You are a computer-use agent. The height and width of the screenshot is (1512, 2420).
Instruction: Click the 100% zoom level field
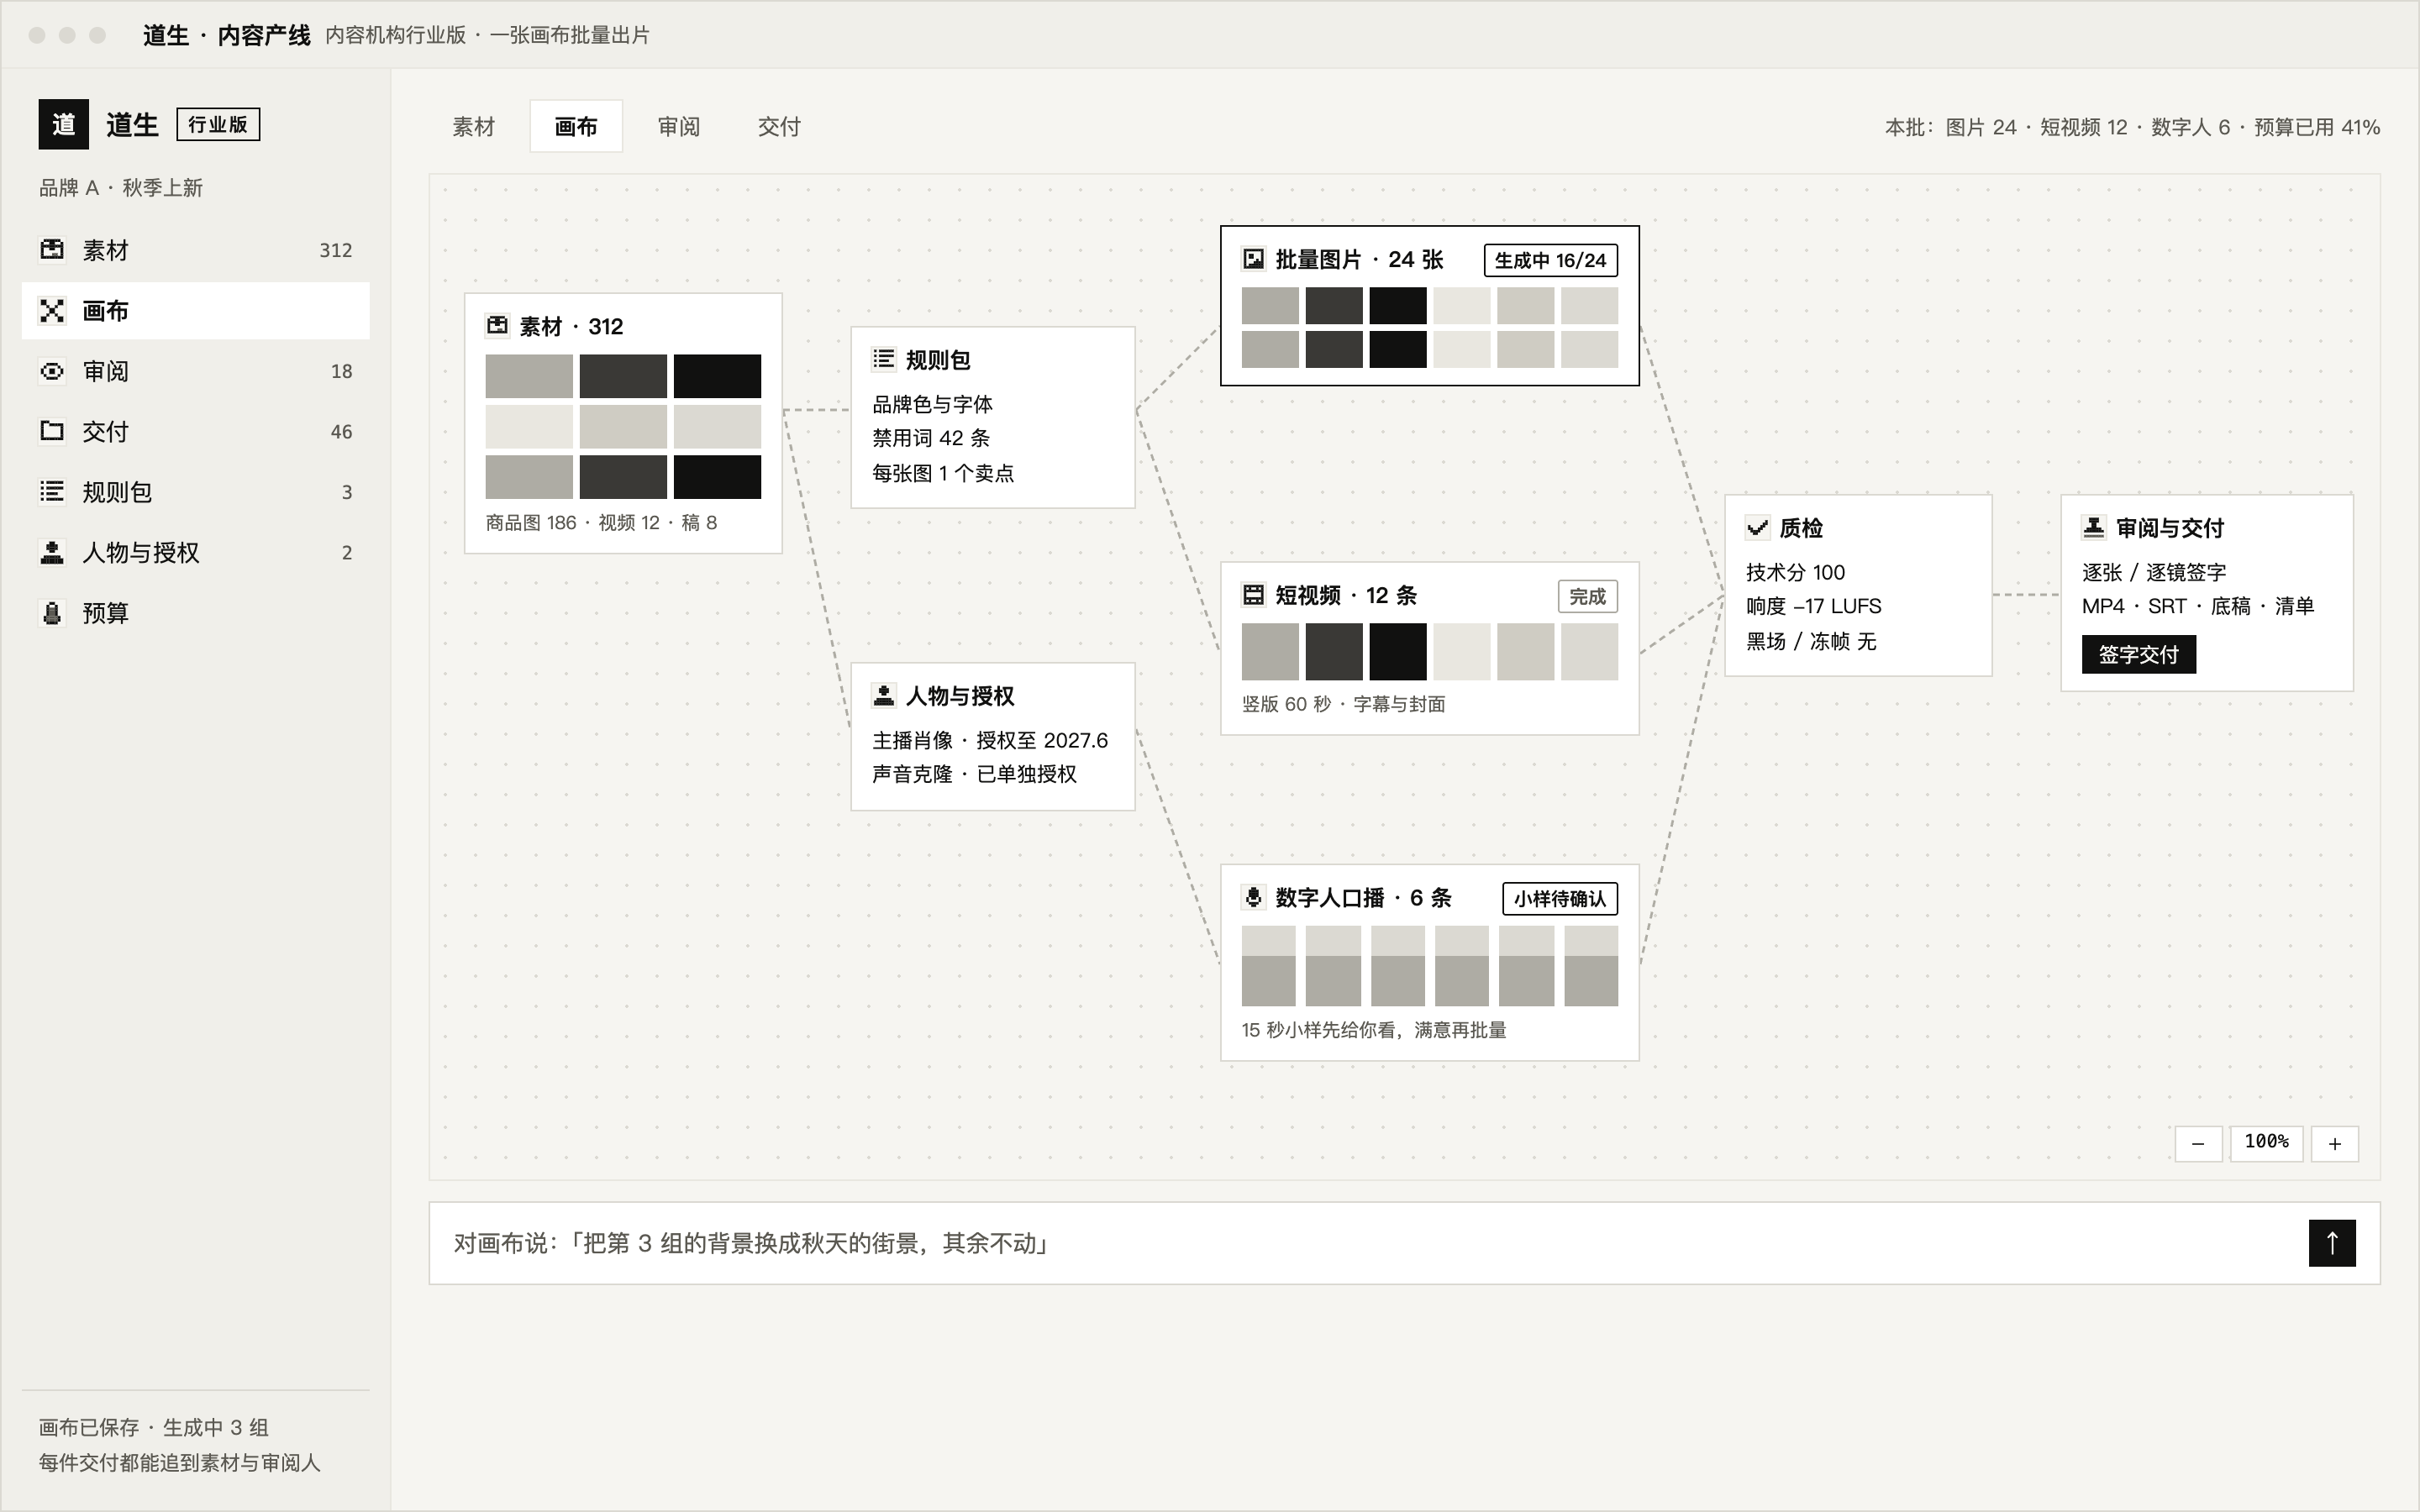click(x=2266, y=1143)
